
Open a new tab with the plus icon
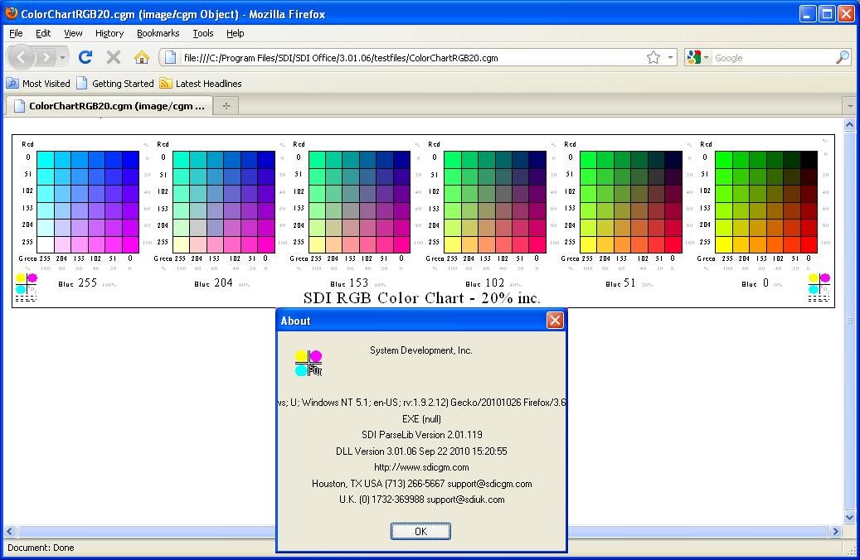225,105
